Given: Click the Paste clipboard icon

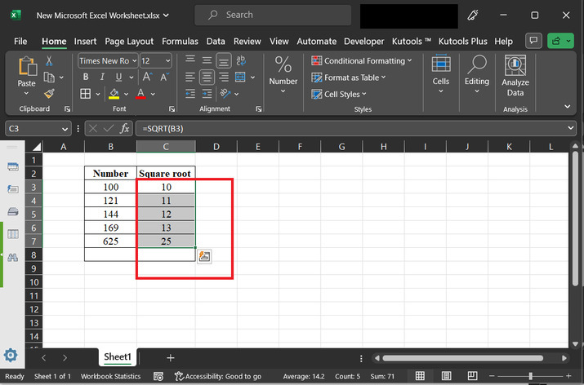Looking at the screenshot, I should click(27, 66).
